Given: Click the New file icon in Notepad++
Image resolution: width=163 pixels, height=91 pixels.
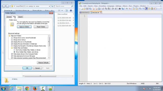Looking at the screenshot, I should tap(82, 9).
